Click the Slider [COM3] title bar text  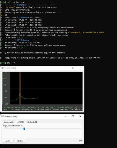[x=11, y=116]
